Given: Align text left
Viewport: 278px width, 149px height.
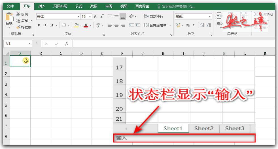Looking at the screenshot, I should (110, 25).
